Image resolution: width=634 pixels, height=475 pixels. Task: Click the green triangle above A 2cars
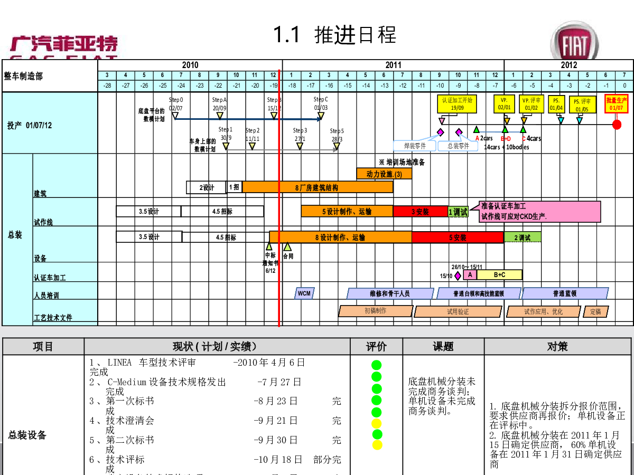tap(477, 129)
